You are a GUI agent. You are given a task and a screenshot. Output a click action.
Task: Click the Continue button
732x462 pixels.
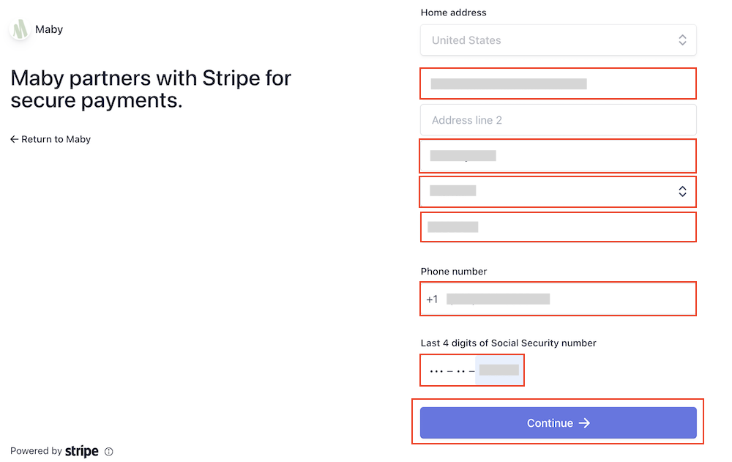coord(559,422)
